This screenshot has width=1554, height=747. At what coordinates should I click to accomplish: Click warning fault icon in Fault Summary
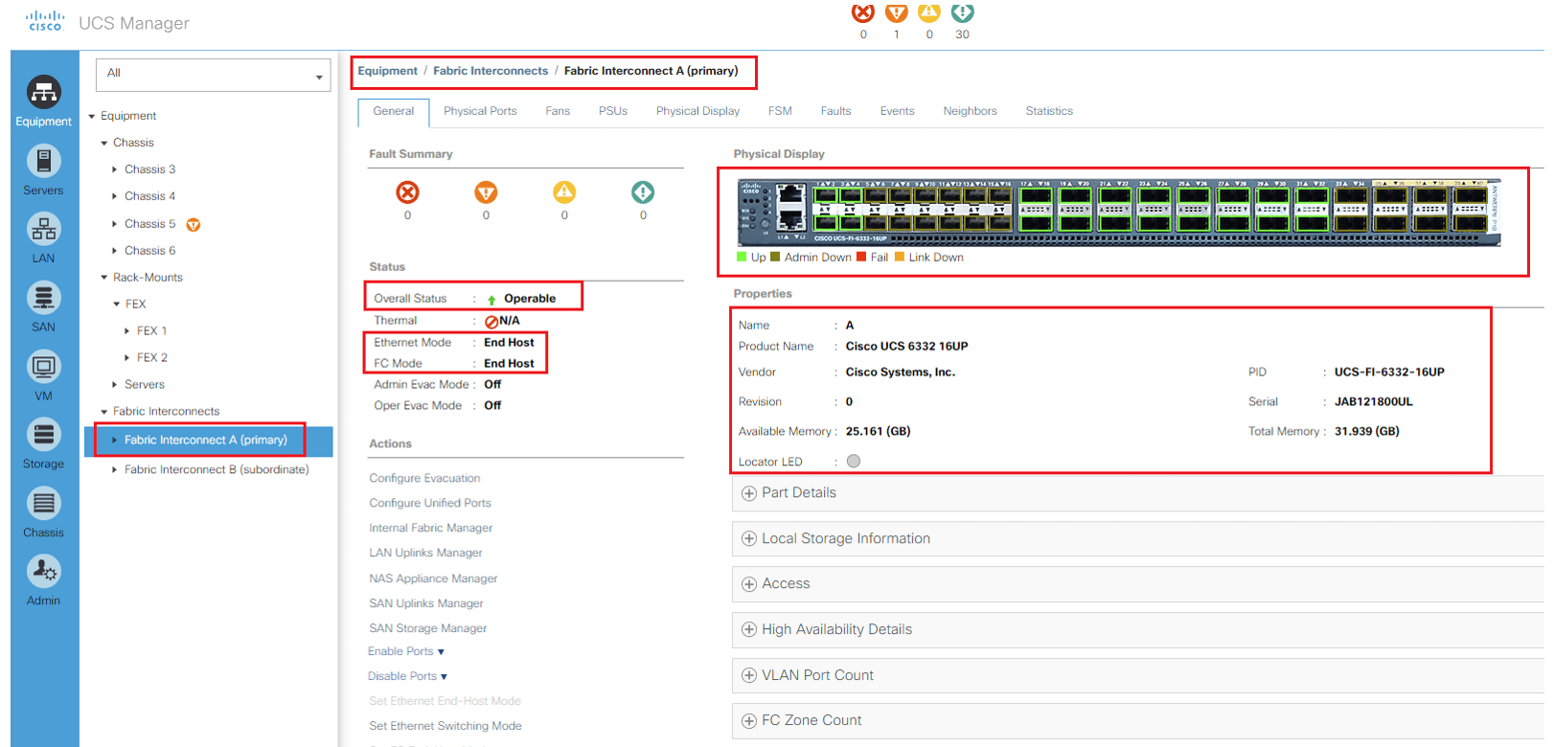pos(643,192)
